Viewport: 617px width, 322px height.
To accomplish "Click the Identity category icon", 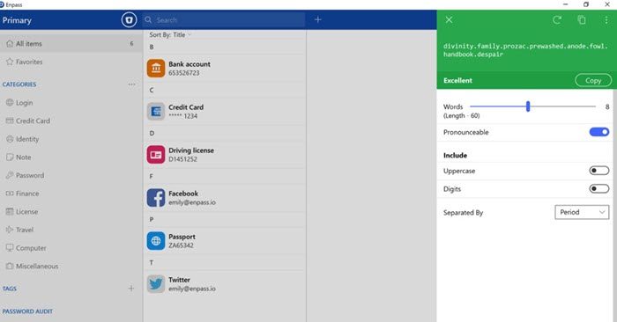I will pyautogui.click(x=10, y=139).
